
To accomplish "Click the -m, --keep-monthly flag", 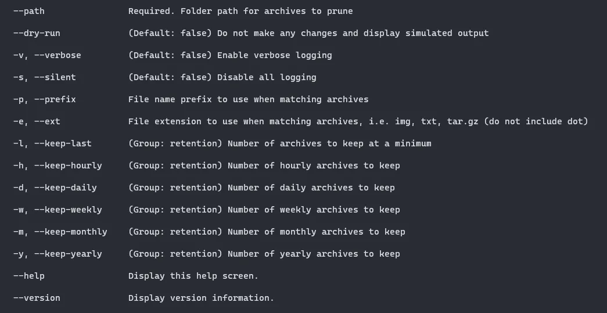I will [60, 232].
